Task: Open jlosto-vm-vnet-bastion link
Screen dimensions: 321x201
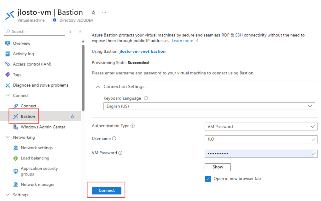Action: [x=143, y=52]
